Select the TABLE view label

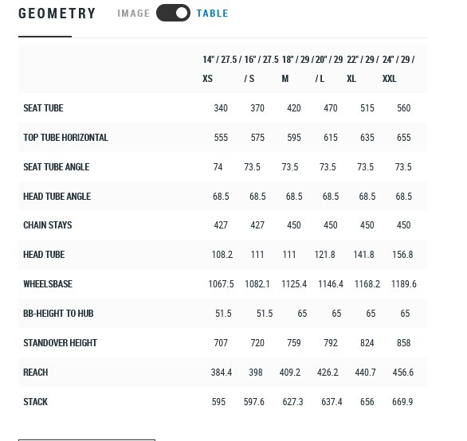pos(212,14)
